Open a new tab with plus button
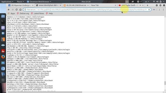 click(x=147, y=5)
